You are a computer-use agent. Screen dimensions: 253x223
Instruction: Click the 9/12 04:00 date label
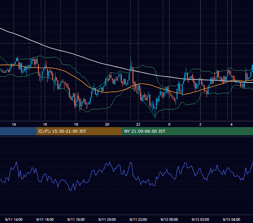pyautogui.click(x=231, y=219)
